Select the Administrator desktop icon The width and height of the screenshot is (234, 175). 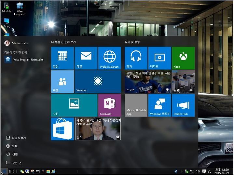click(x=7, y=7)
